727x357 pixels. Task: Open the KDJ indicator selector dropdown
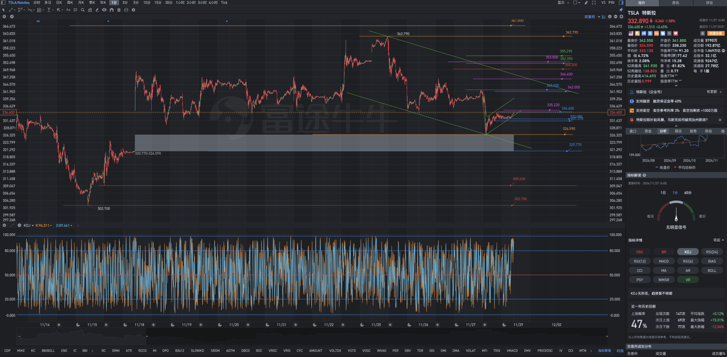28,225
